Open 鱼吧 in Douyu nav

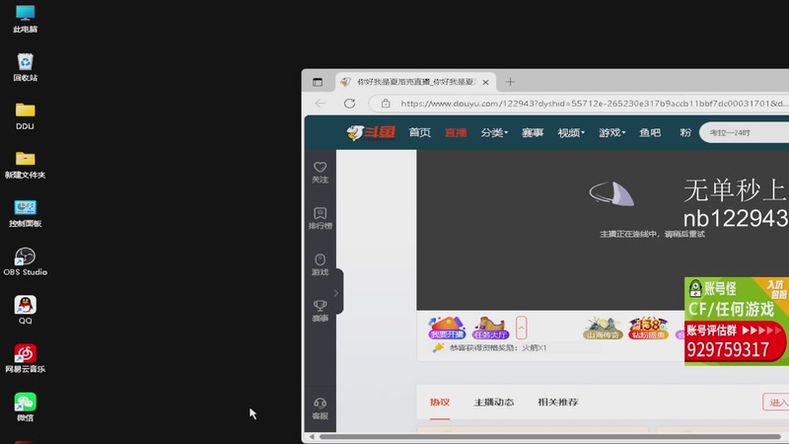pos(650,132)
